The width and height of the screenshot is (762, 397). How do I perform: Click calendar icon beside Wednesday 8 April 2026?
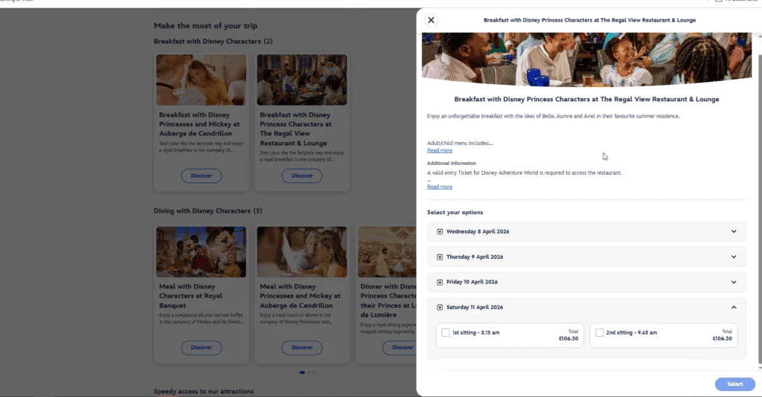point(440,231)
